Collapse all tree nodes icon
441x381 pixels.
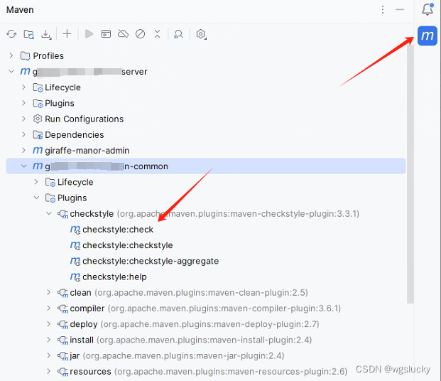coord(157,34)
